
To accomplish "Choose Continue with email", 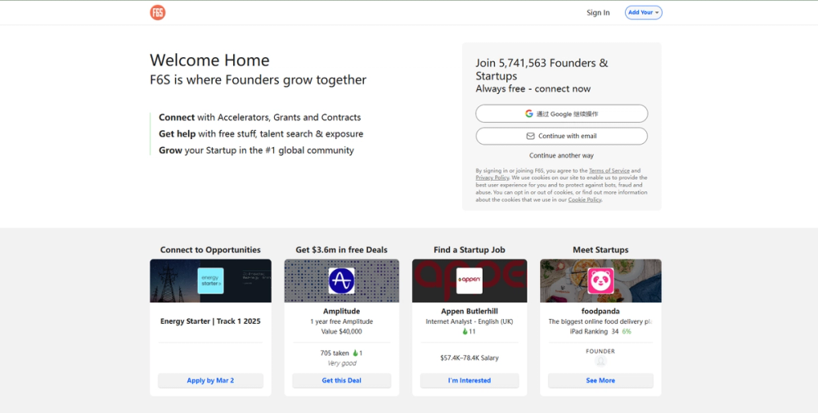I will point(561,136).
